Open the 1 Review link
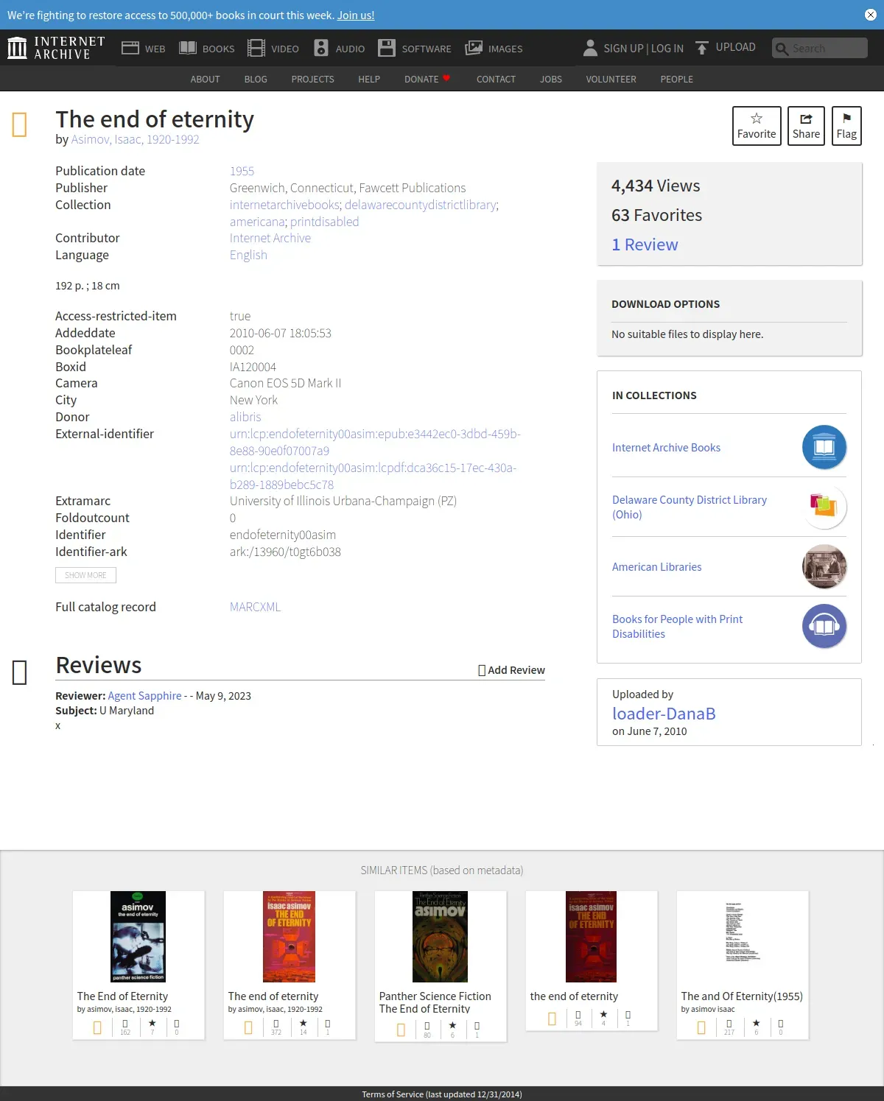Image resolution: width=884 pixels, height=1101 pixels. 645,245
